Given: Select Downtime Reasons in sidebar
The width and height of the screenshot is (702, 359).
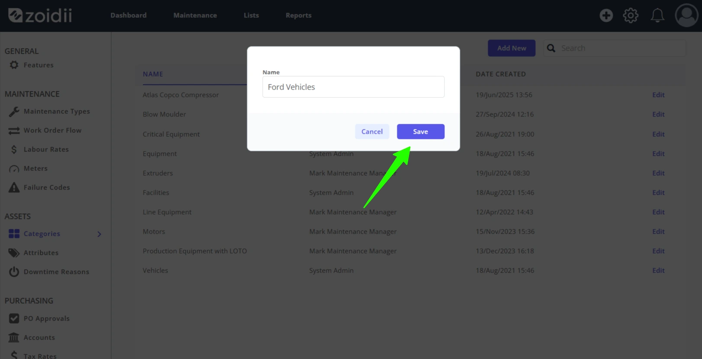Looking at the screenshot, I should [x=56, y=272].
